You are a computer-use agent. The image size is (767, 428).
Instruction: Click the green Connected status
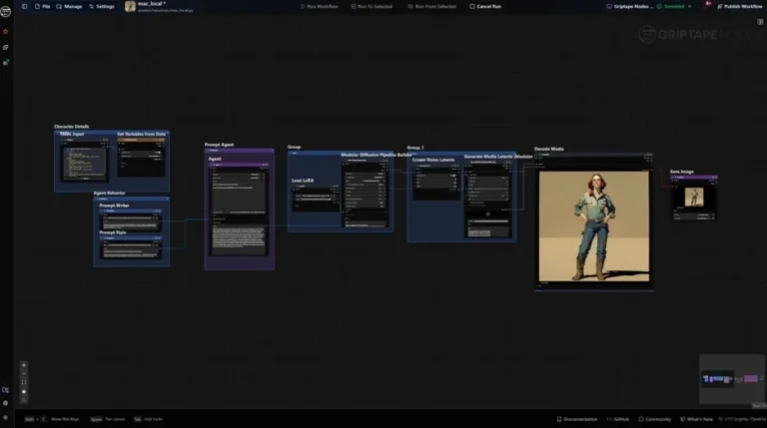671,6
